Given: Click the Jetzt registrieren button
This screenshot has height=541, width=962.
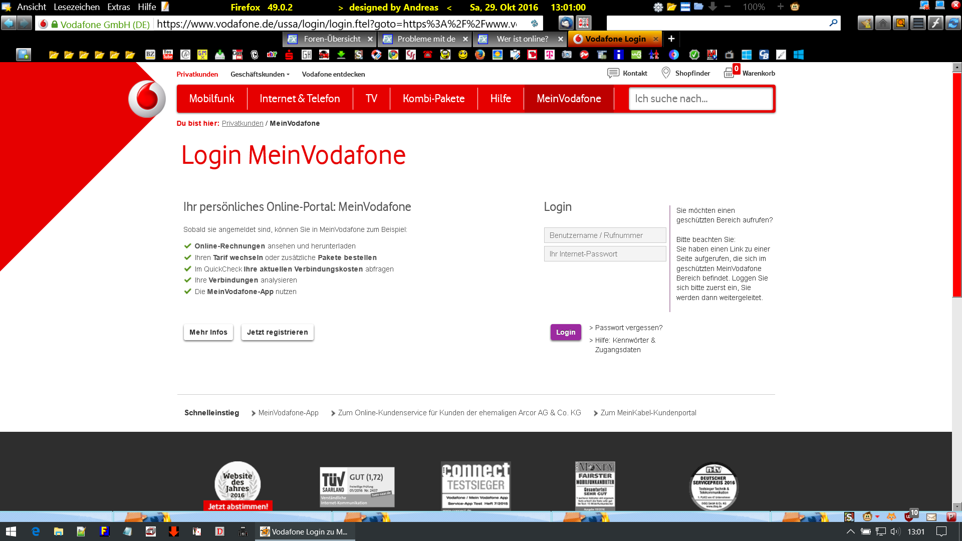Looking at the screenshot, I should point(277,332).
